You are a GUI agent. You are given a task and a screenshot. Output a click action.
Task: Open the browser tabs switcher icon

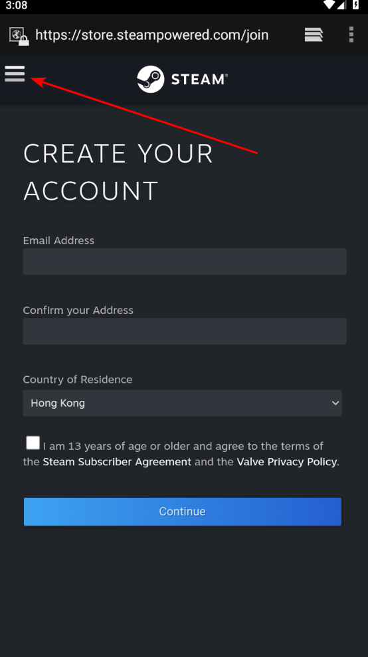tap(314, 35)
